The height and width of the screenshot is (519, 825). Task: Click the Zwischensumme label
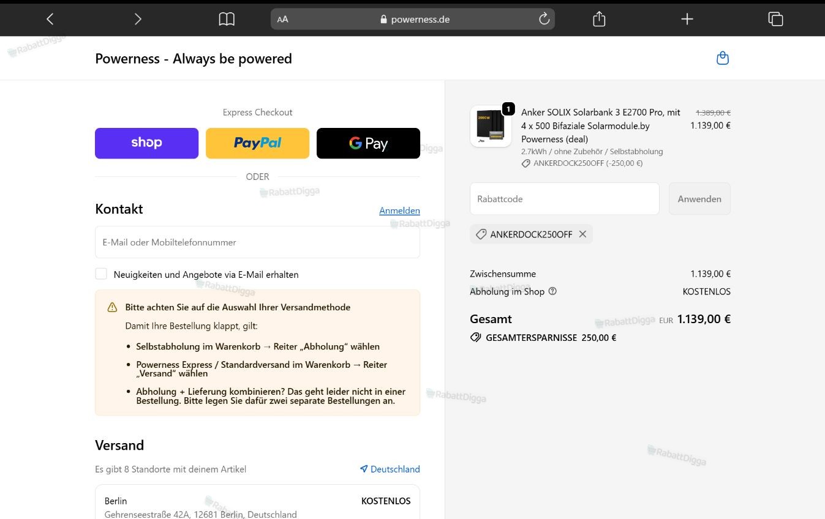(503, 274)
